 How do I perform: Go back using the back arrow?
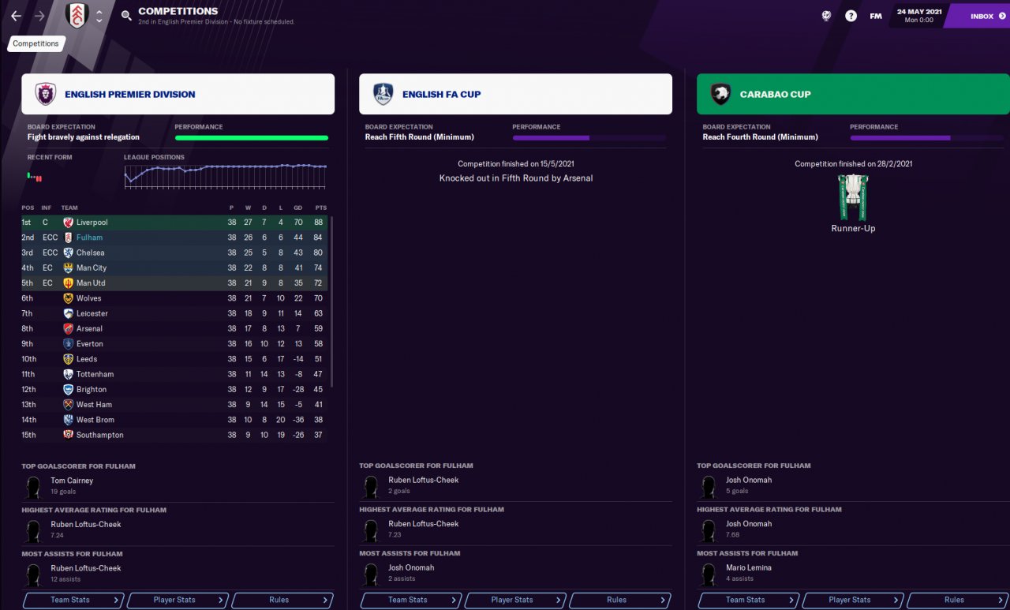click(16, 16)
